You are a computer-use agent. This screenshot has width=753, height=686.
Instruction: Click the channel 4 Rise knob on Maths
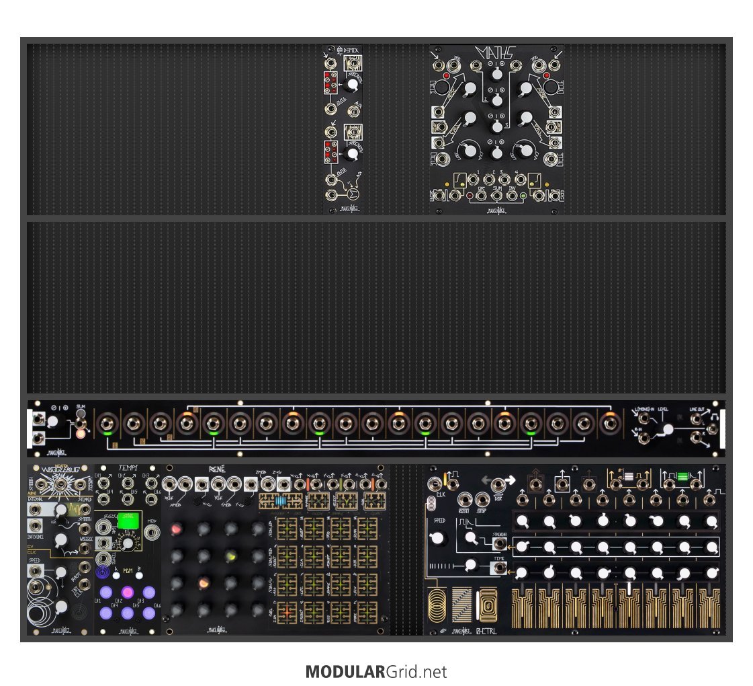coord(526,88)
